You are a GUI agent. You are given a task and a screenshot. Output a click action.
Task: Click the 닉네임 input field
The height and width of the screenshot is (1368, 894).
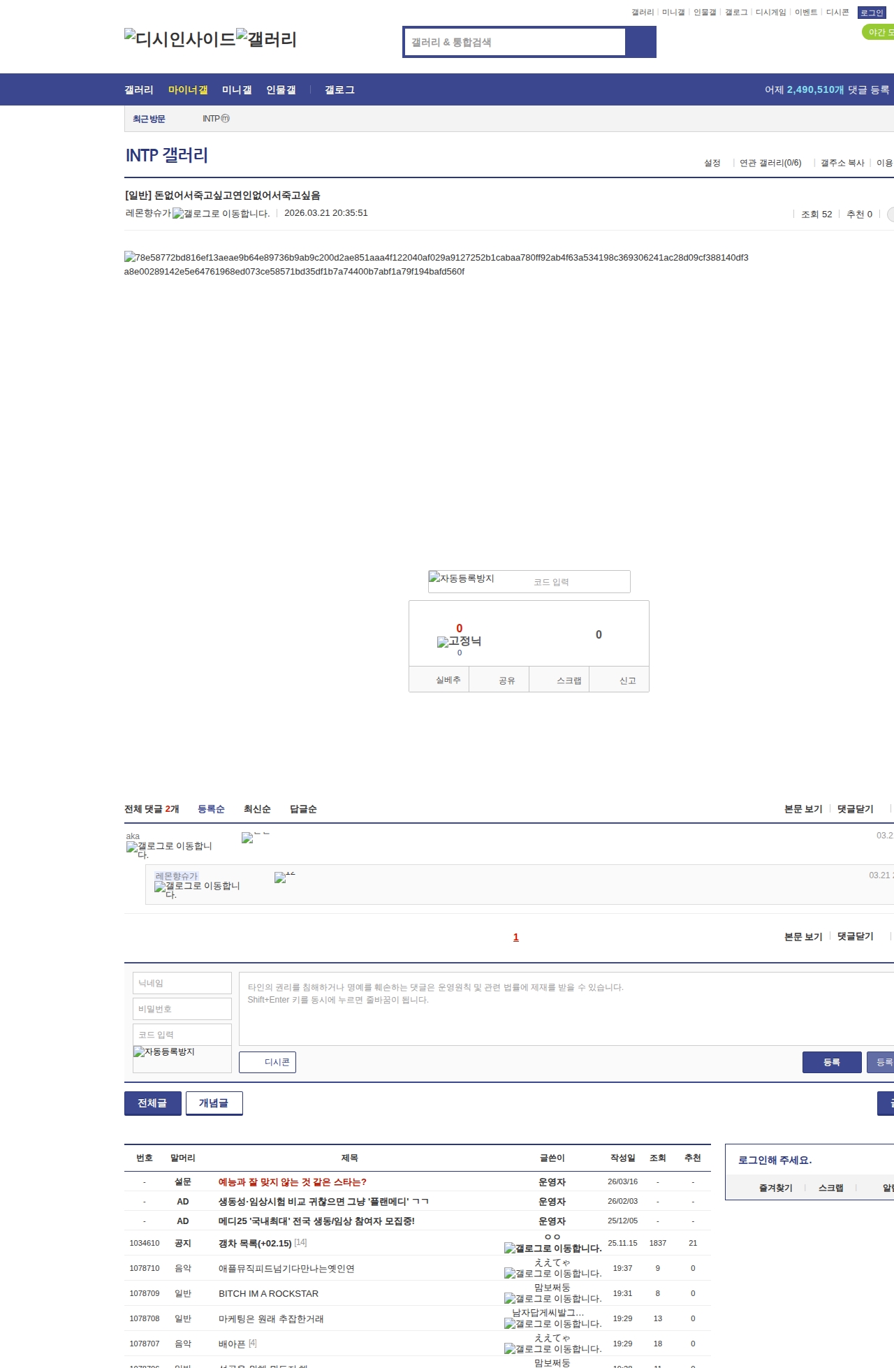coord(182,983)
